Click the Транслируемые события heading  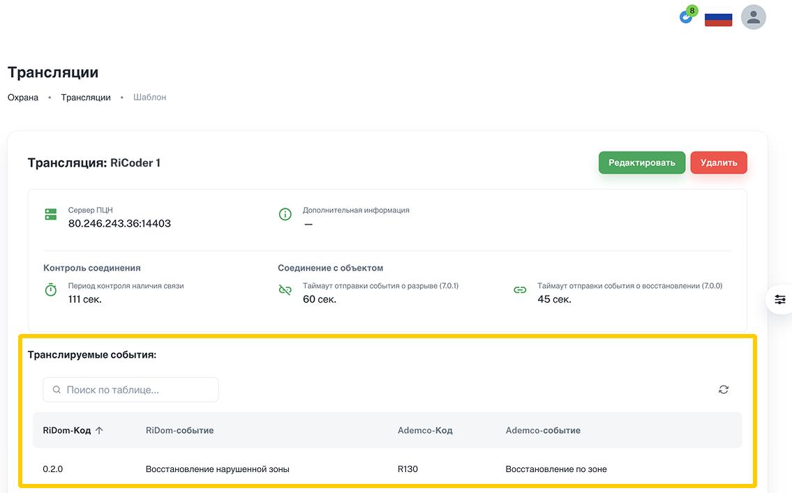(92, 355)
